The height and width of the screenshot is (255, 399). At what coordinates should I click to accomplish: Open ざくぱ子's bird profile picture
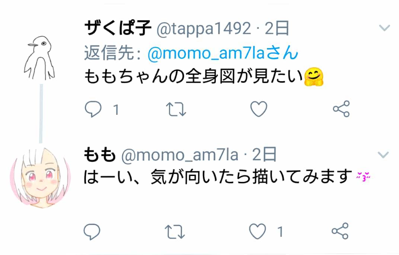click(x=39, y=58)
